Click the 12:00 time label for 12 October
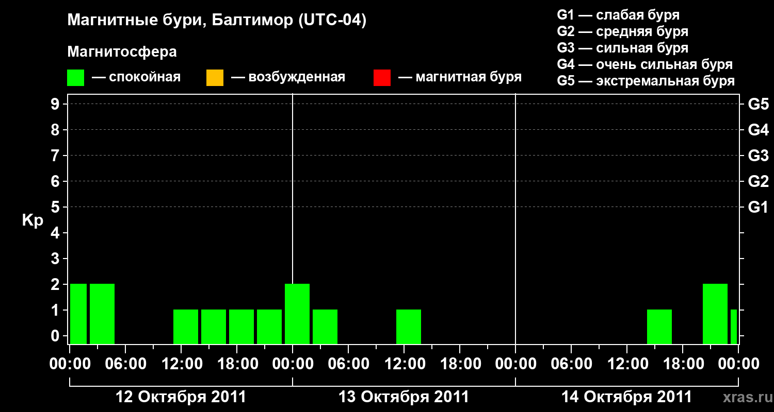 (181, 364)
